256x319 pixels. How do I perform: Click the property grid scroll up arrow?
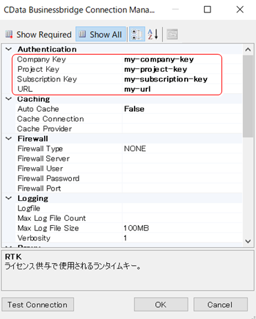[x=248, y=49]
